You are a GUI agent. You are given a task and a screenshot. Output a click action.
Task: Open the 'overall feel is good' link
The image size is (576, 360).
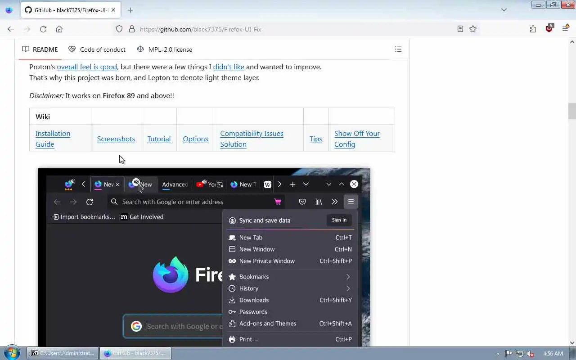[87, 67]
